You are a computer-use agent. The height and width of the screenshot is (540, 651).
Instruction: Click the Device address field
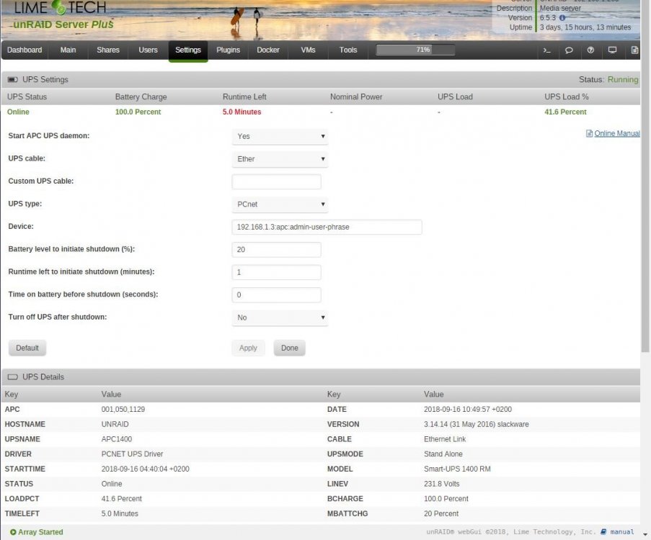(x=327, y=227)
